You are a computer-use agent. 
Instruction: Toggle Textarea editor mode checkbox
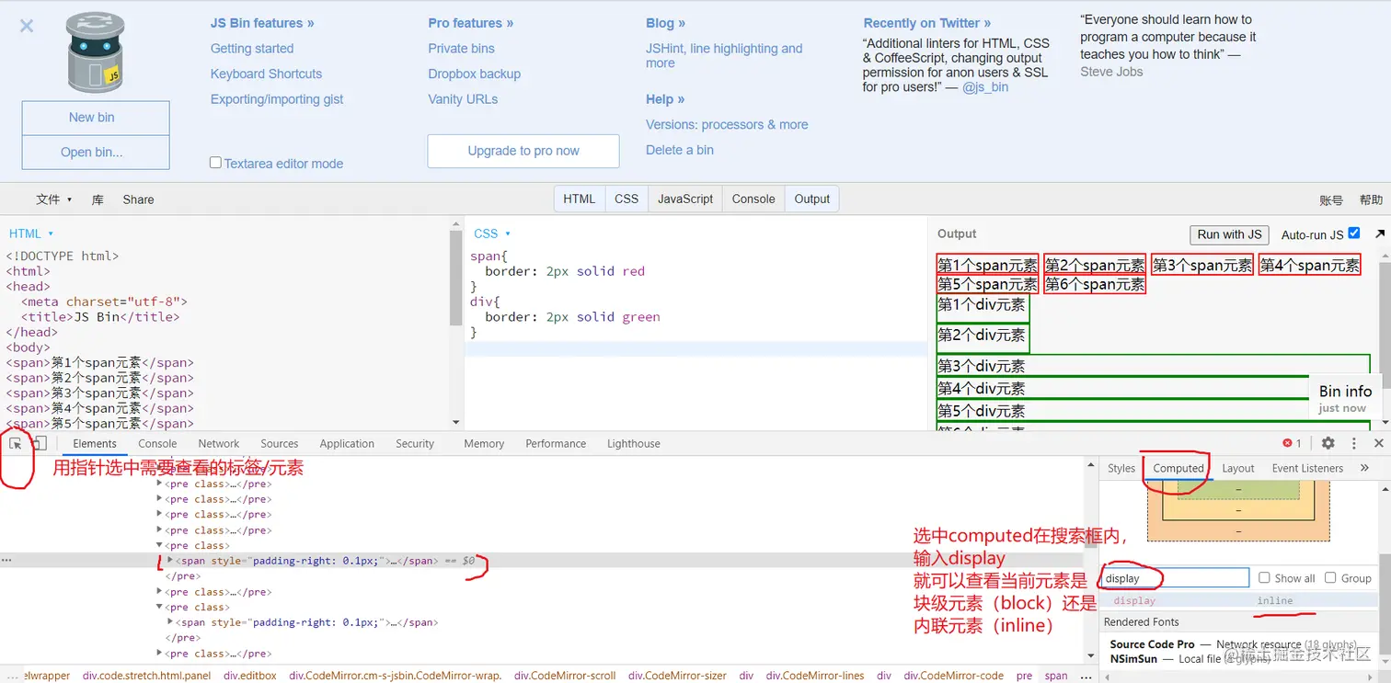[x=215, y=163]
